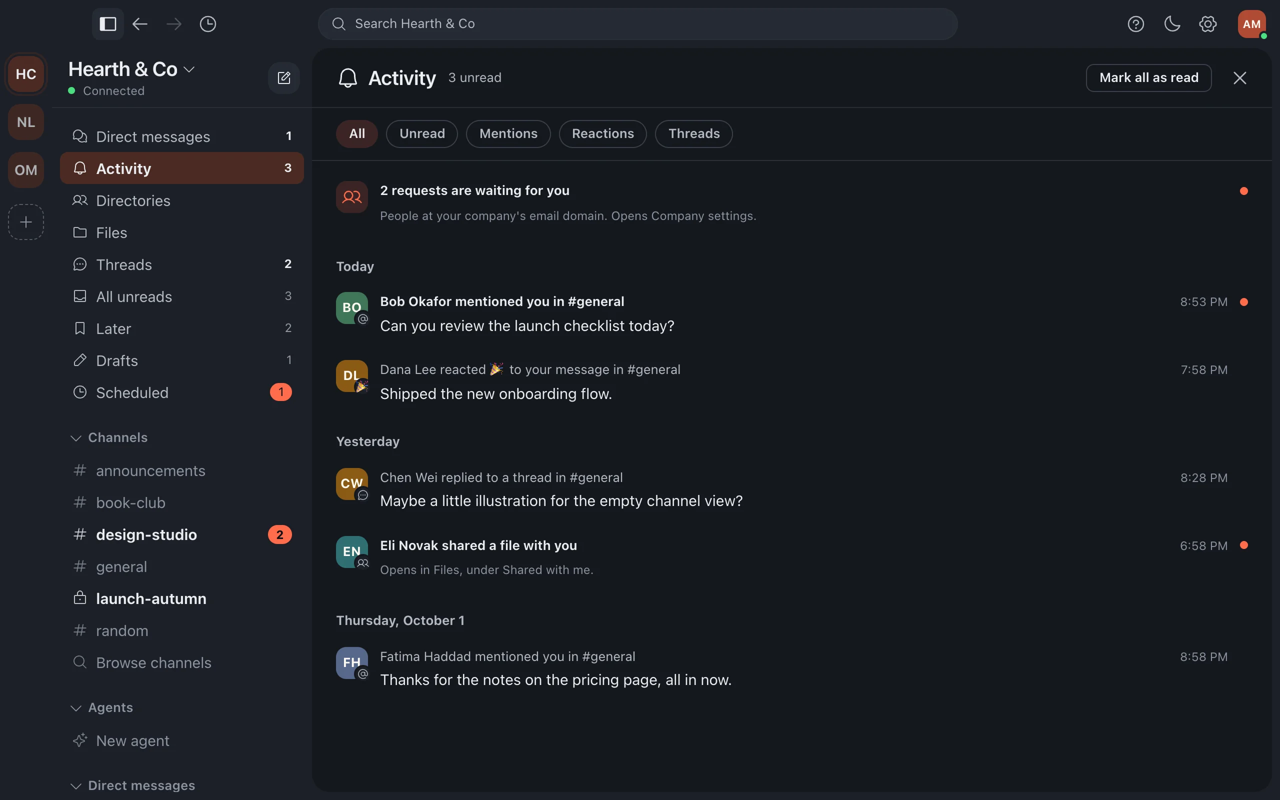The image size is (1280, 800).
Task: Open Bob Okafor's mention notification
Action: point(792,313)
